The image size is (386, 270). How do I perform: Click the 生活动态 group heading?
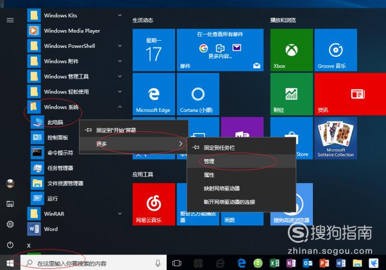click(143, 20)
